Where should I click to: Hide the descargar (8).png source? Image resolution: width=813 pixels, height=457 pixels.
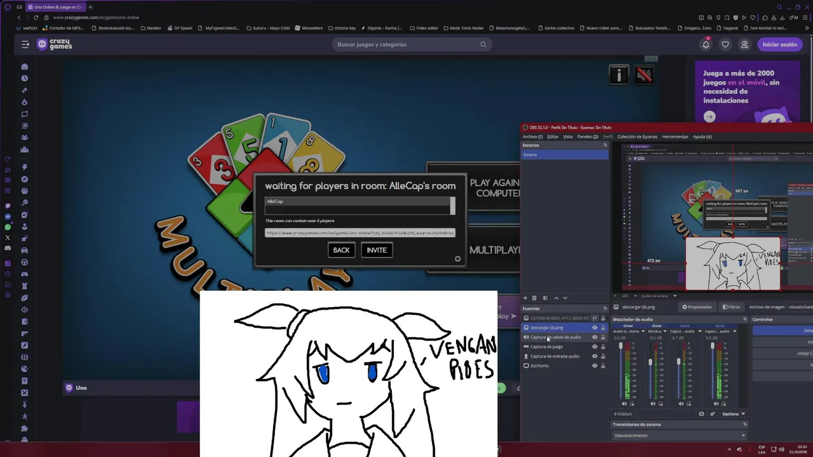click(595, 328)
